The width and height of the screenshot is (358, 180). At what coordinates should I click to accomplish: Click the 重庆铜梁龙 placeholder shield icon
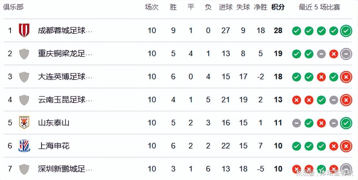(24, 53)
